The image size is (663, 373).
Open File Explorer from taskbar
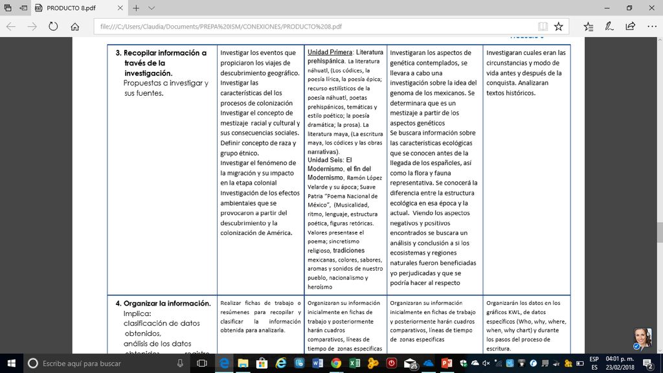(243, 363)
